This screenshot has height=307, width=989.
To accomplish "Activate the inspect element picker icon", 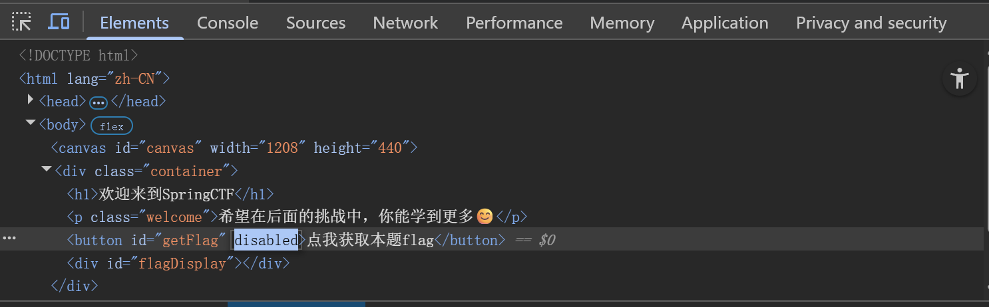I will click(x=22, y=23).
